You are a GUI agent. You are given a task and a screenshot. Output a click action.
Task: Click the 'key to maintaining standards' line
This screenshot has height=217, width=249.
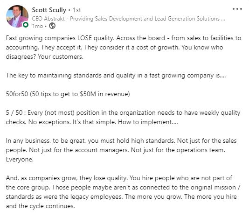tap(116, 75)
